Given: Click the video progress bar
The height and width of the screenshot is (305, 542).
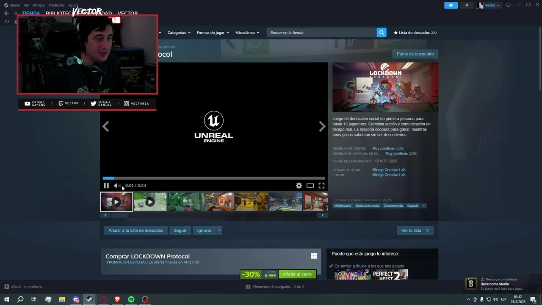Looking at the screenshot, I should point(214,178).
